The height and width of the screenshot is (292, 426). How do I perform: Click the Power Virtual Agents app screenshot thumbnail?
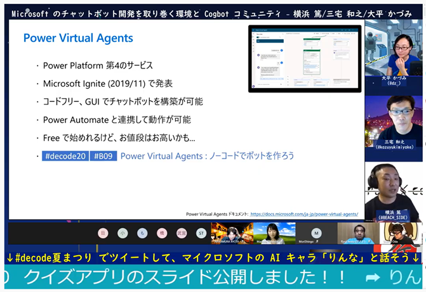[x=305, y=59]
